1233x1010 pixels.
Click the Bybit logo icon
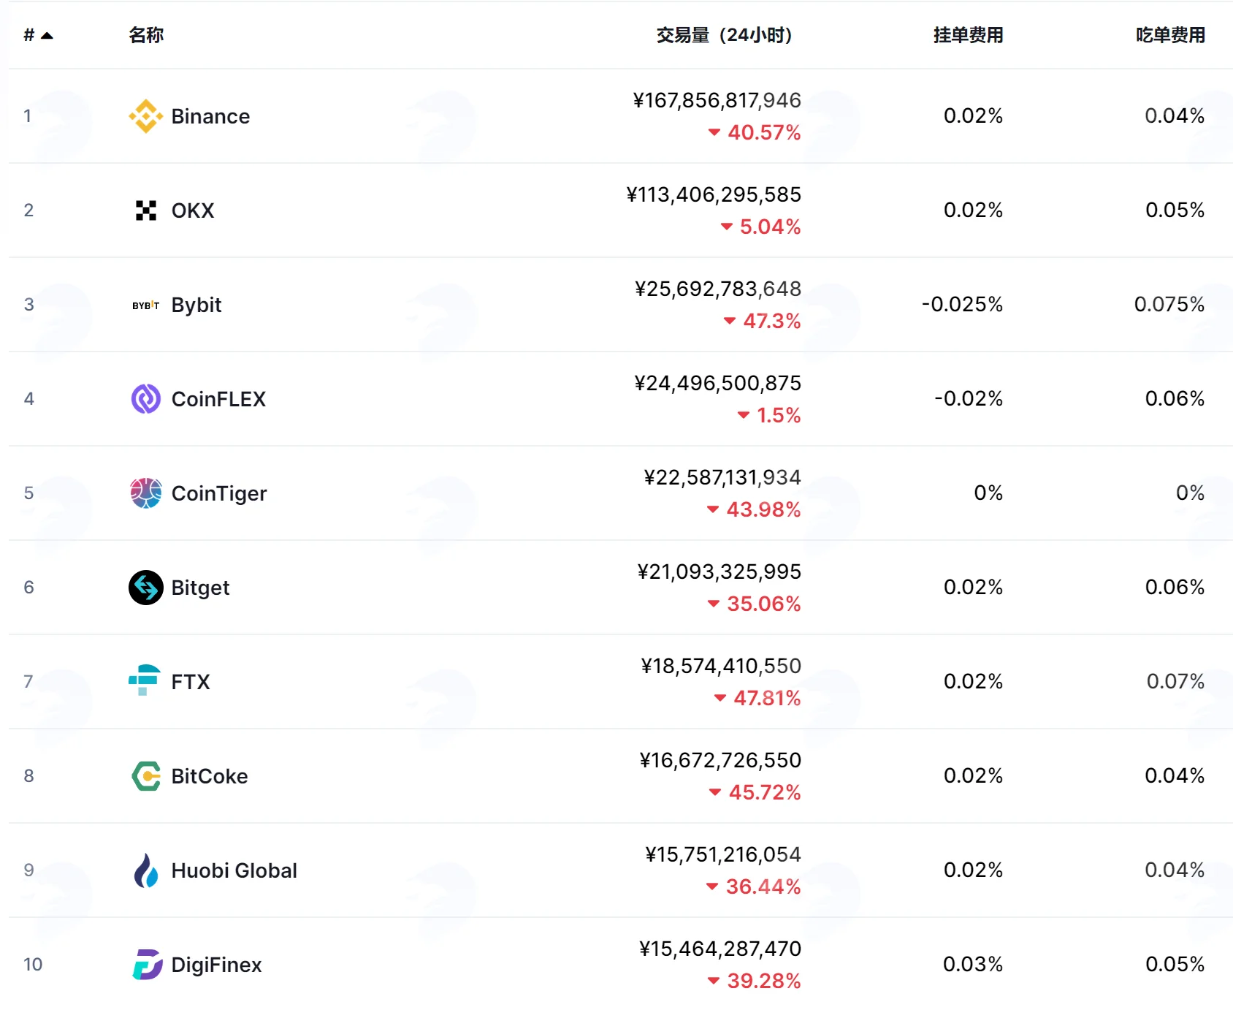coord(146,305)
